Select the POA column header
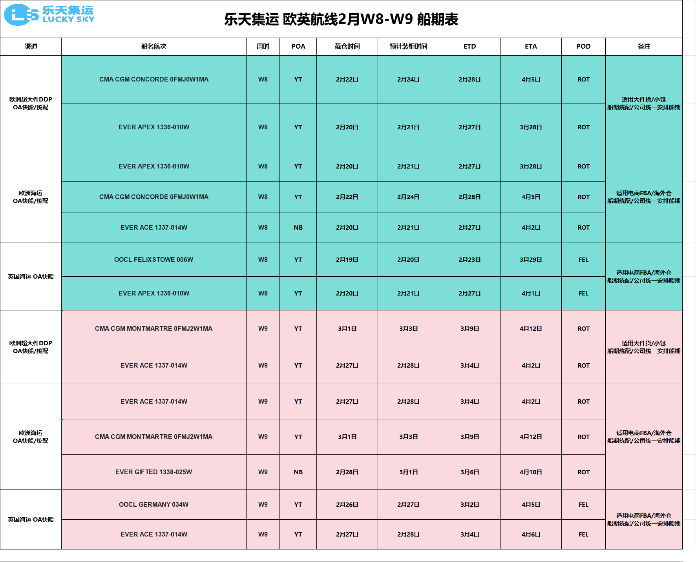Viewport: 696px width, 562px height. (298, 47)
